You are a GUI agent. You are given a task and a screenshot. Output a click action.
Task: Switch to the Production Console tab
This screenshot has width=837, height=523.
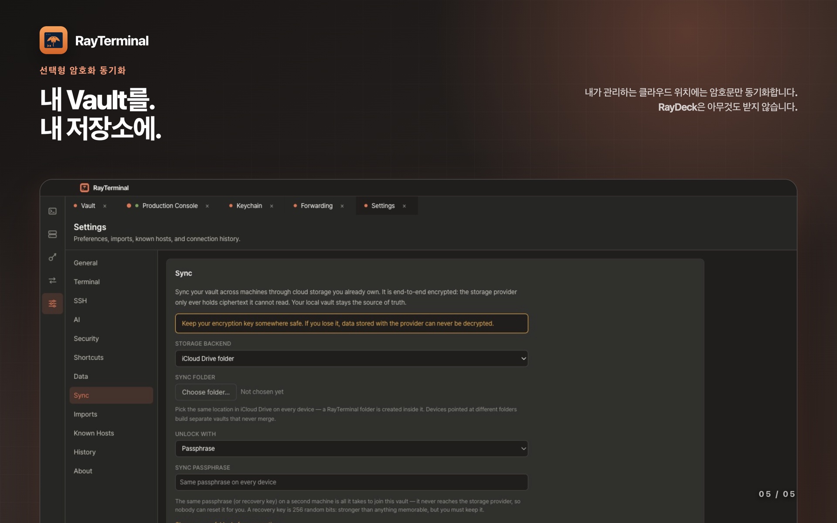(x=170, y=206)
